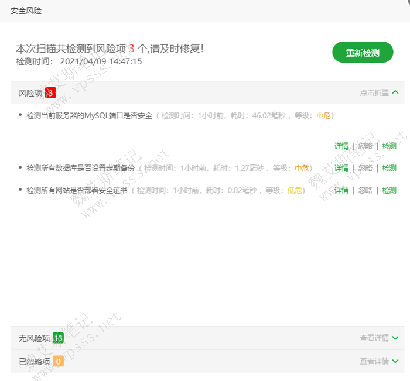Click the green badge showing 13
This screenshot has height=381, width=410.
[58, 338]
